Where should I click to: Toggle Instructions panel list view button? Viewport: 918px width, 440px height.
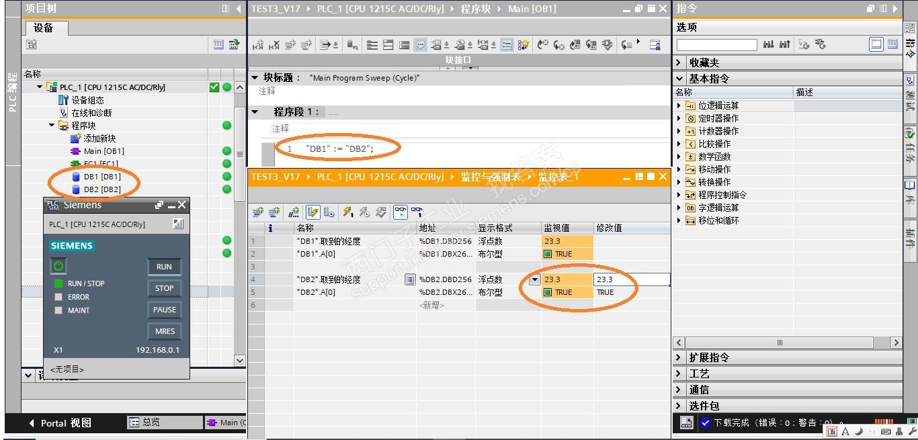click(x=892, y=44)
